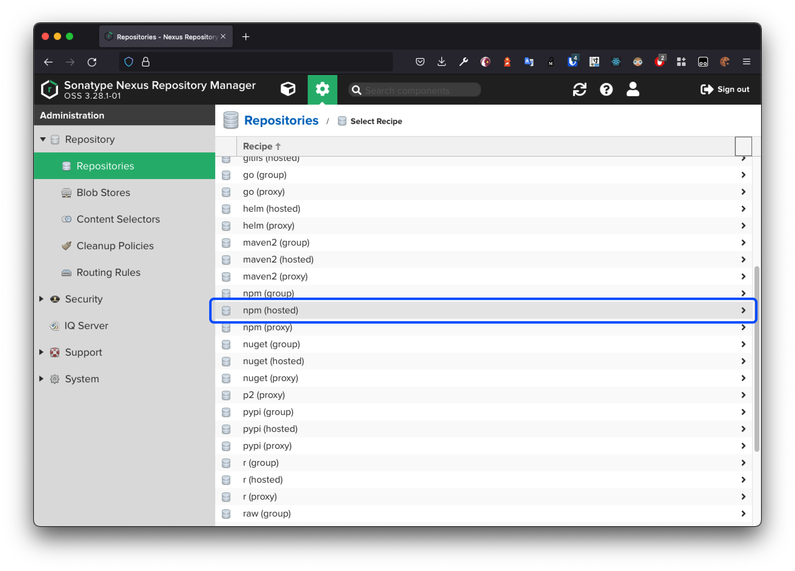Open the browser Downloads icon
Image resolution: width=795 pixels, height=571 pixels.
442,62
